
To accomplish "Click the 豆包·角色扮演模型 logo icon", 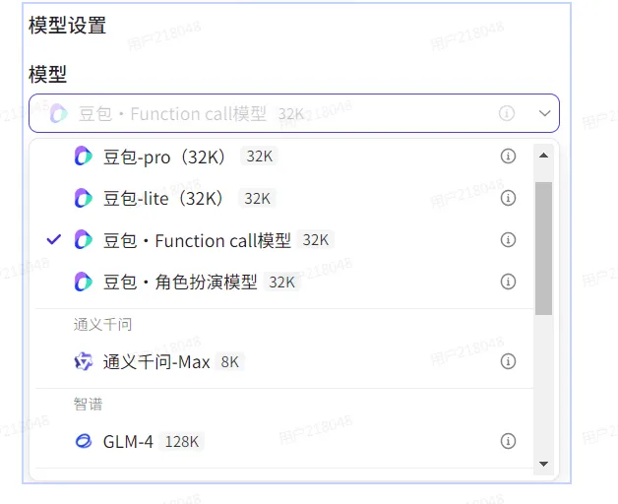I will (84, 282).
